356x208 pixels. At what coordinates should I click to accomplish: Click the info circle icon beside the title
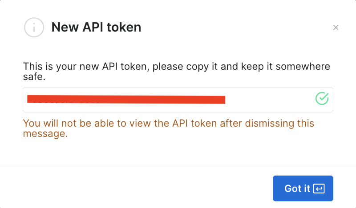34,28
